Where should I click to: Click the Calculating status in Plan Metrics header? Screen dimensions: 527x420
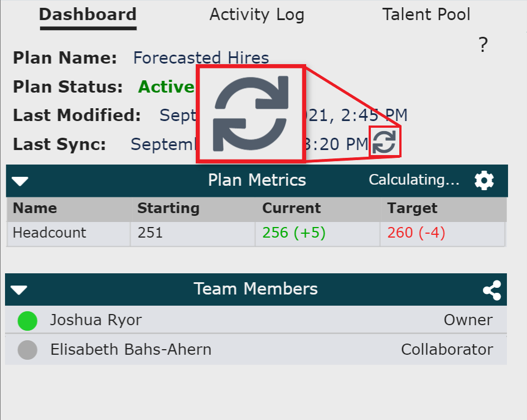tap(414, 180)
